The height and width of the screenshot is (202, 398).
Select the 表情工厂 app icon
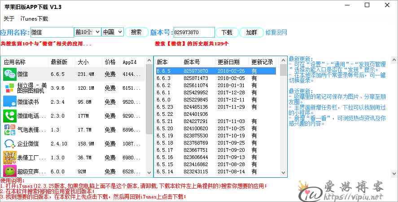coord(10,158)
